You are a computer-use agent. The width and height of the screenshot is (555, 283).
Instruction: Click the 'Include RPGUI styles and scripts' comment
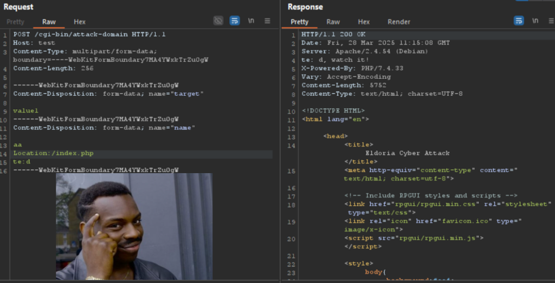click(x=431, y=196)
